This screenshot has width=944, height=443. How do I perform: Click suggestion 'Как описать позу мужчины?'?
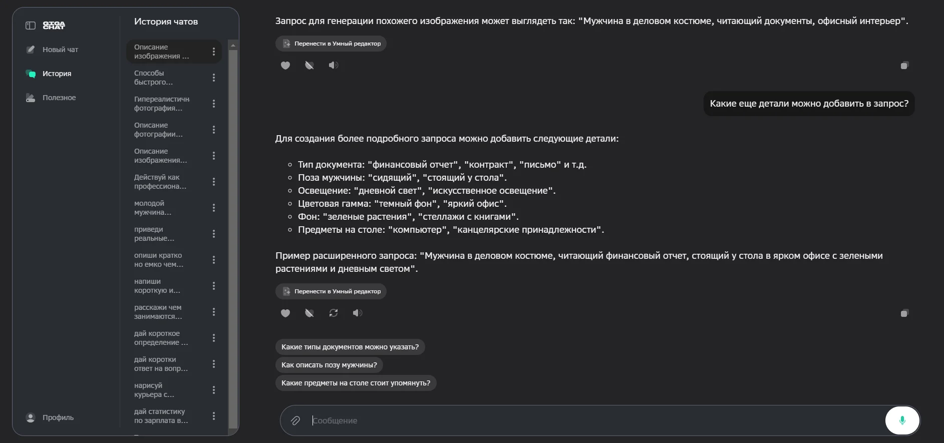[x=329, y=365]
